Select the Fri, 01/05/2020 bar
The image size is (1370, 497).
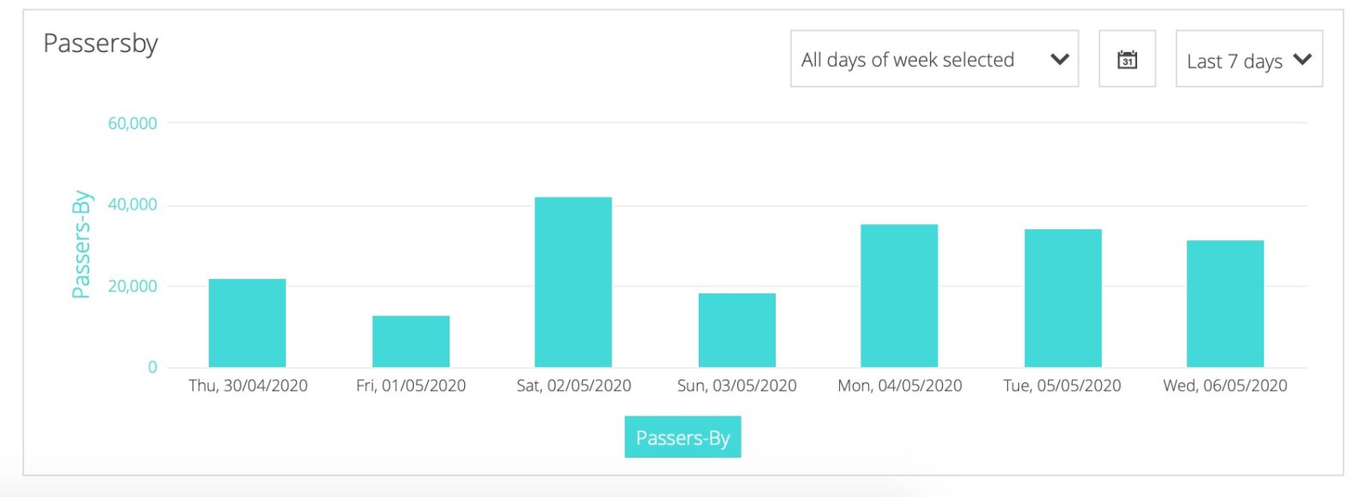pyautogui.click(x=411, y=341)
